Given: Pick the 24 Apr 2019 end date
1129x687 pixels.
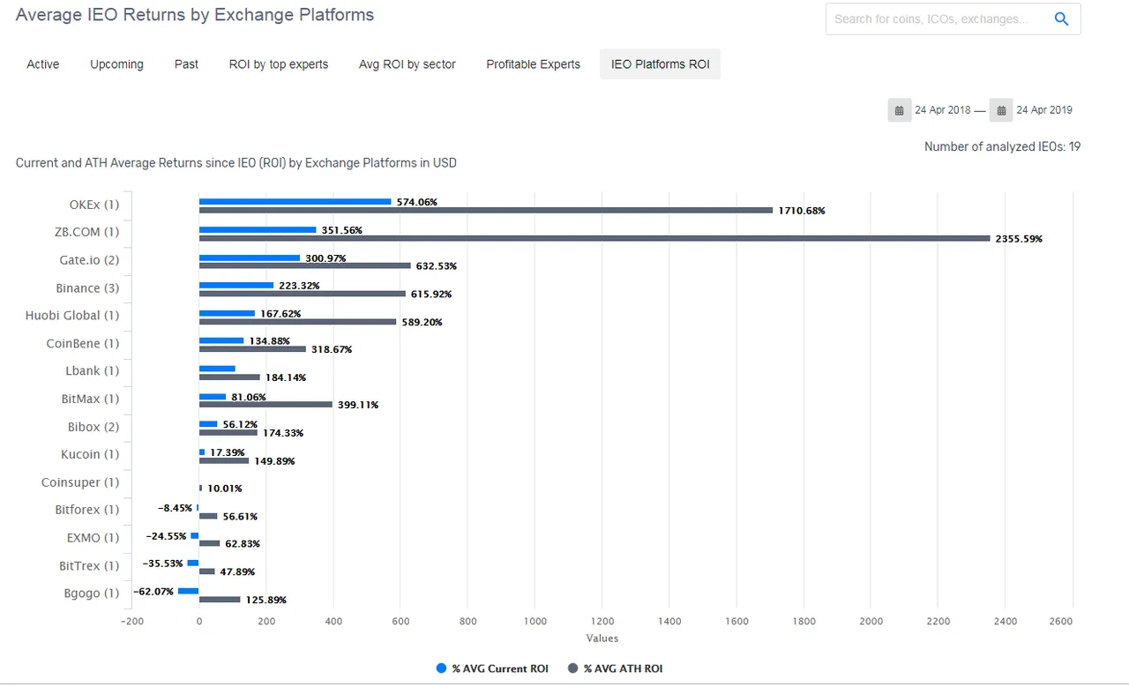Looking at the screenshot, I should tap(1044, 110).
